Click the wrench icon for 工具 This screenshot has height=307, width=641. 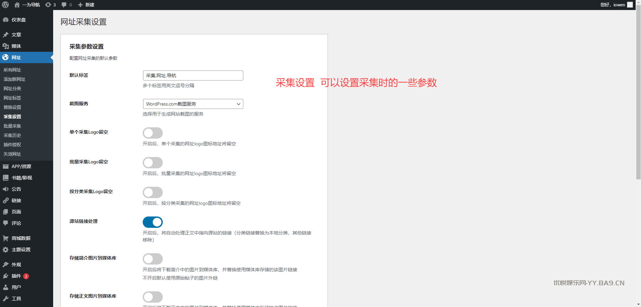point(6,299)
